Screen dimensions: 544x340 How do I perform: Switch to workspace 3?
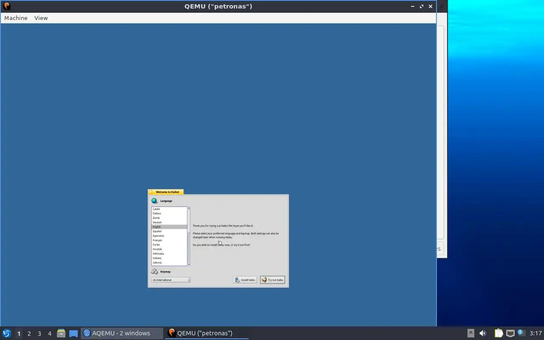coord(39,334)
